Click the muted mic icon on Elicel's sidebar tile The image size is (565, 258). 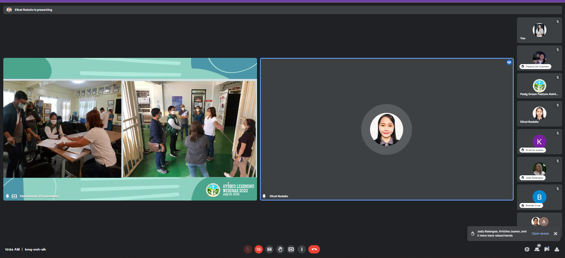pos(558,105)
